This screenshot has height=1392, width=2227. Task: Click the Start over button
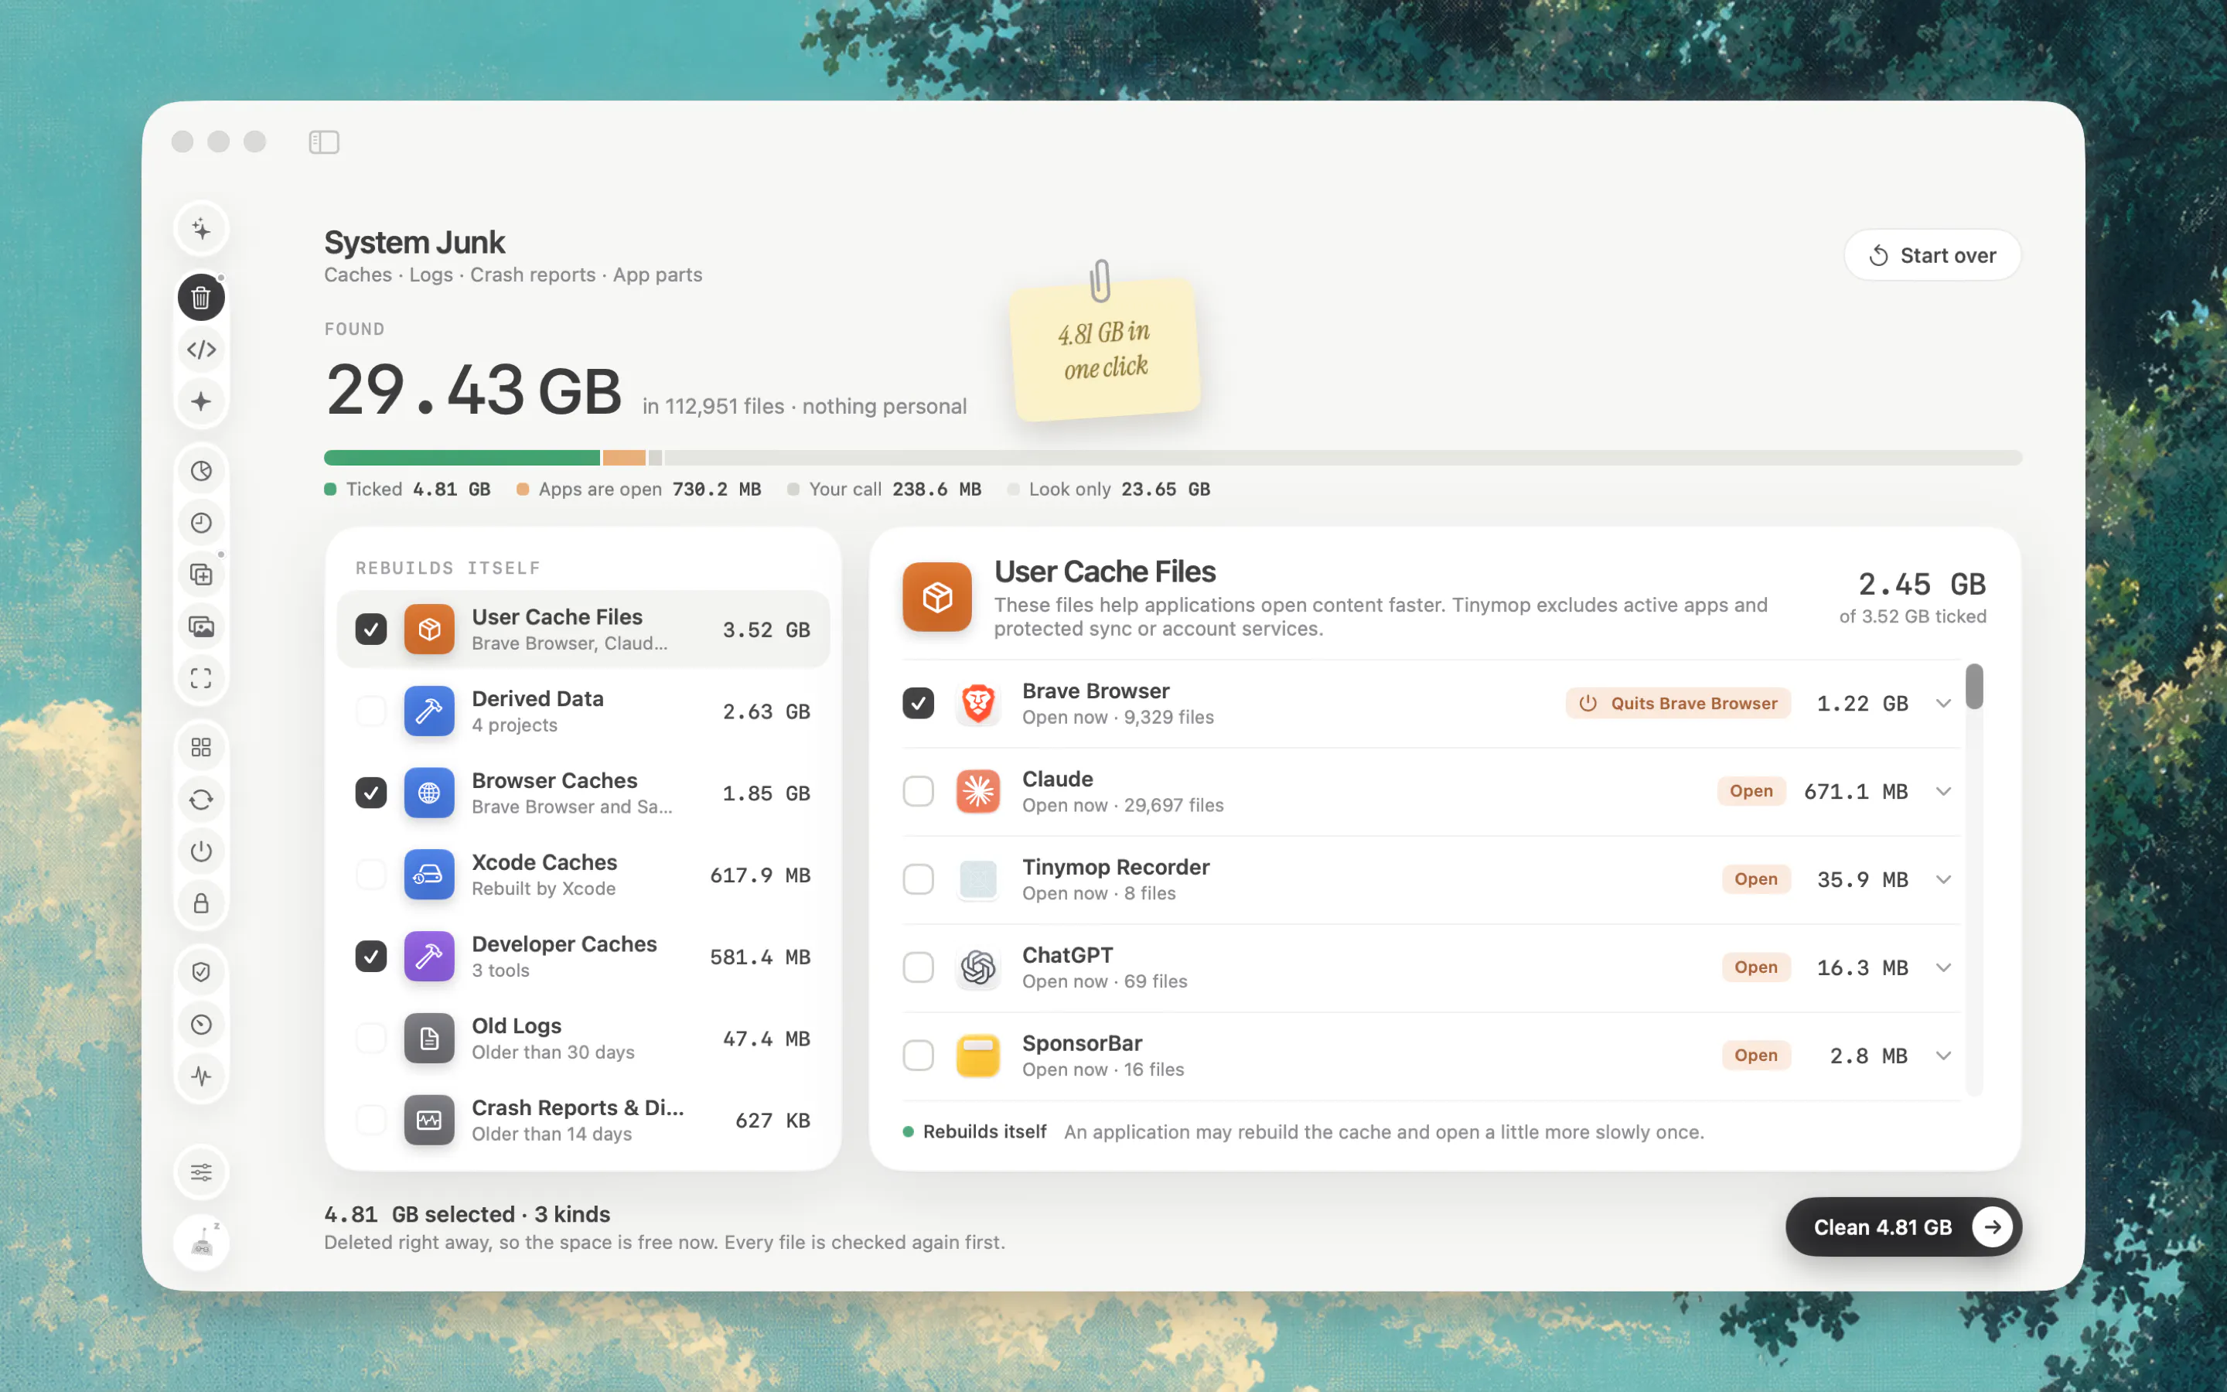(x=1932, y=255)
